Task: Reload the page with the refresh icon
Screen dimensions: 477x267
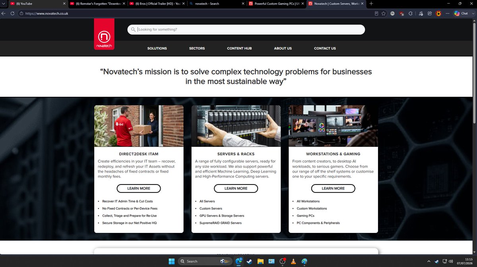Action: (12, 13)
